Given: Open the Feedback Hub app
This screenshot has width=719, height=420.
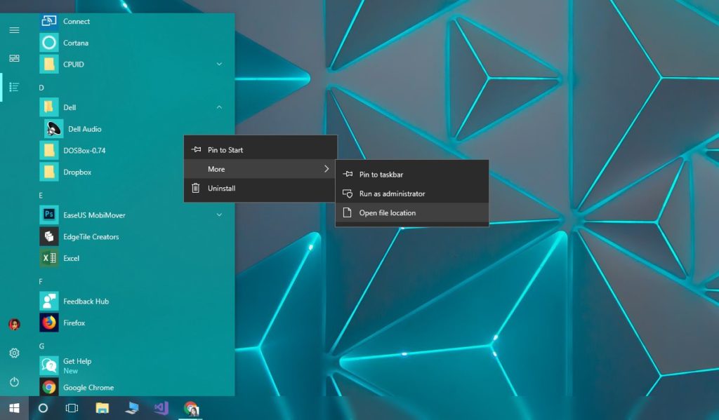Looking at the screenshot, I should click(86, 302).
